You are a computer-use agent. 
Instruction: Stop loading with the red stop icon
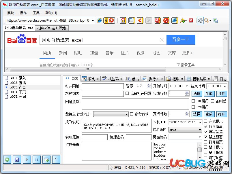166,20
